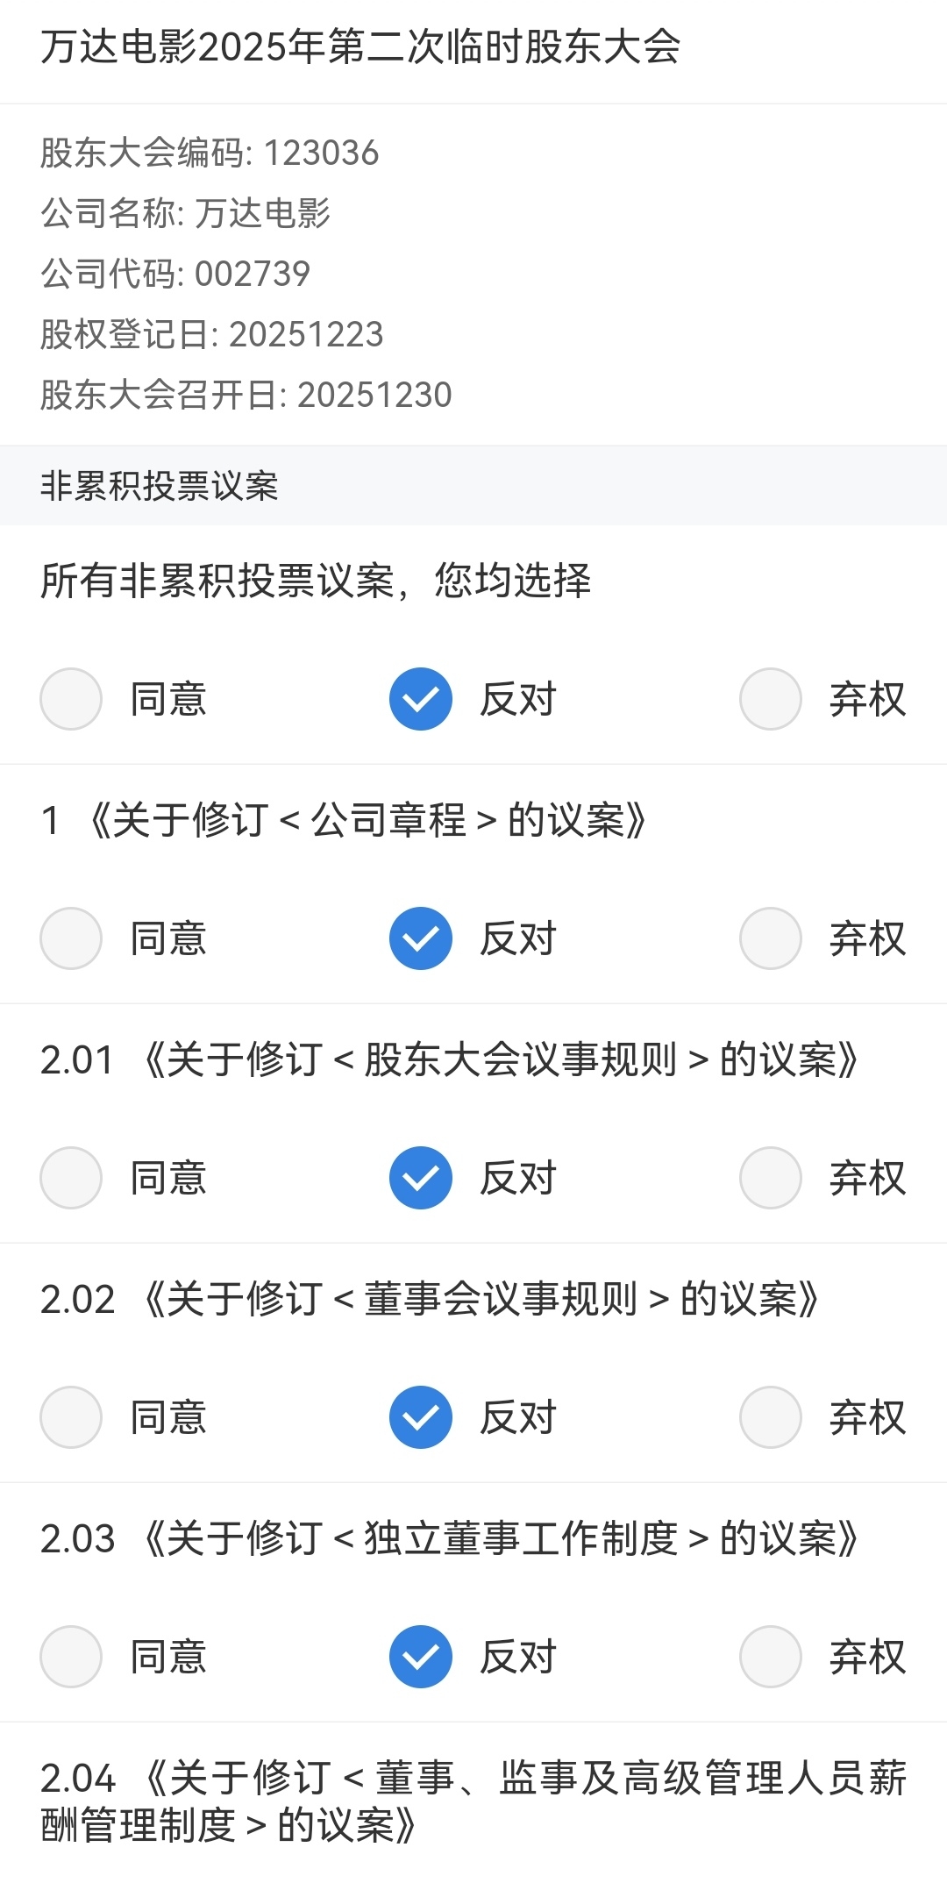Mark 反对 for proposal 2.03 独立董事工作制度
The height and width of the screenshot is (1883, 947).
click(x=421, y=1657)
